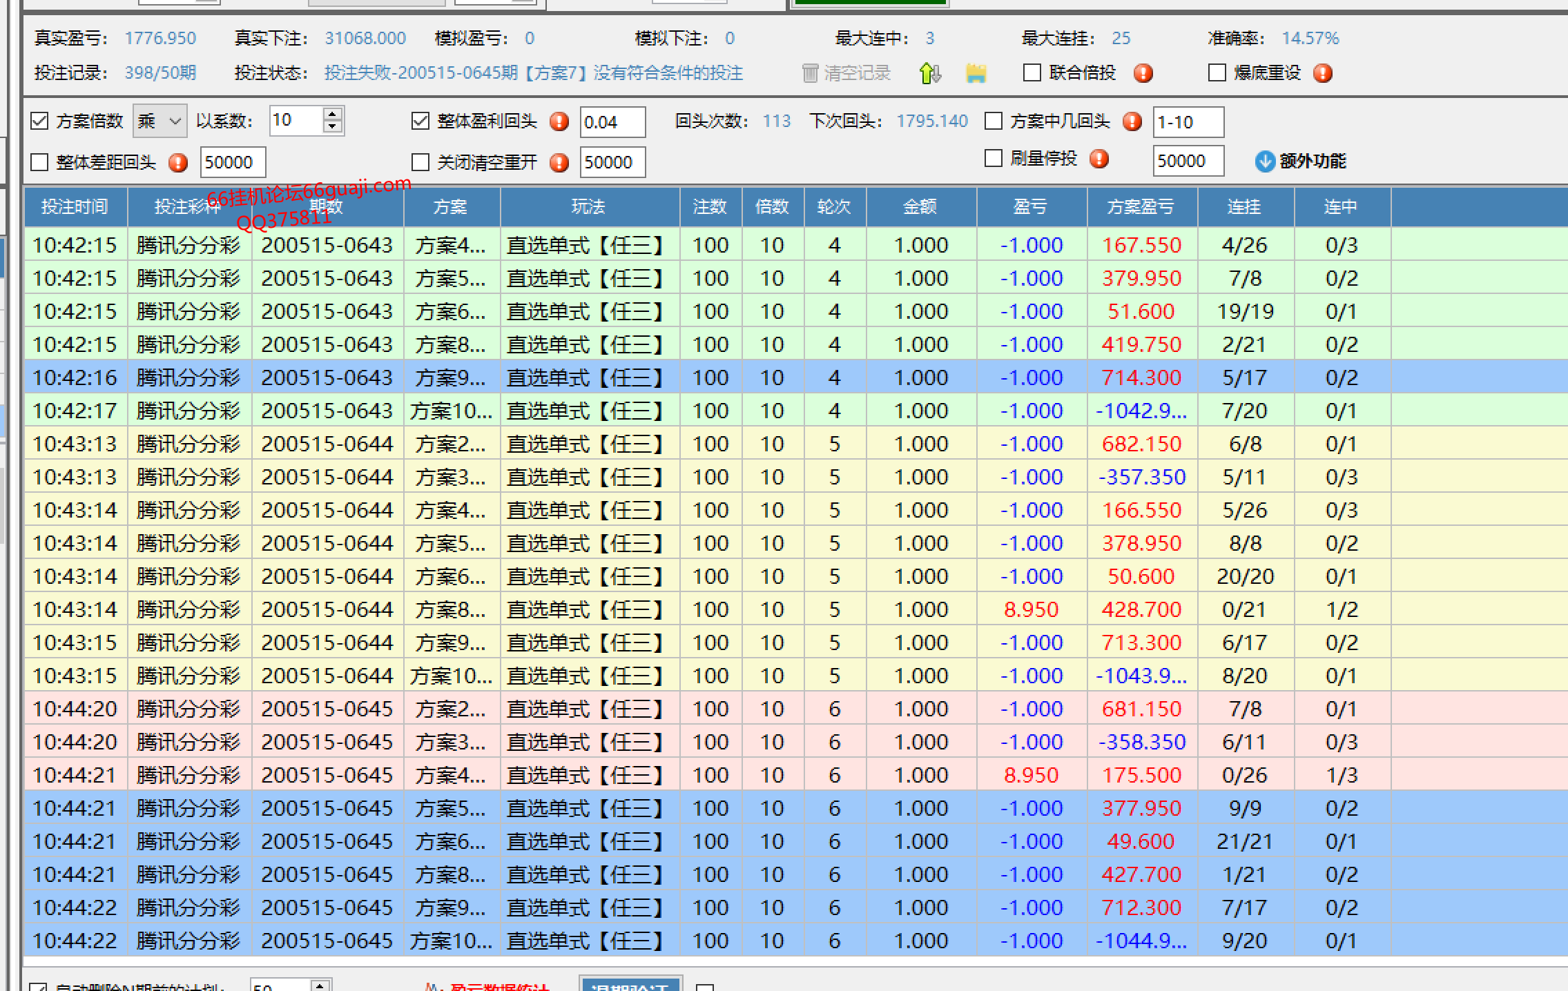1568x991 pixels.
Task: Sort by the 倍数 column header
Action: click(773, 206)
